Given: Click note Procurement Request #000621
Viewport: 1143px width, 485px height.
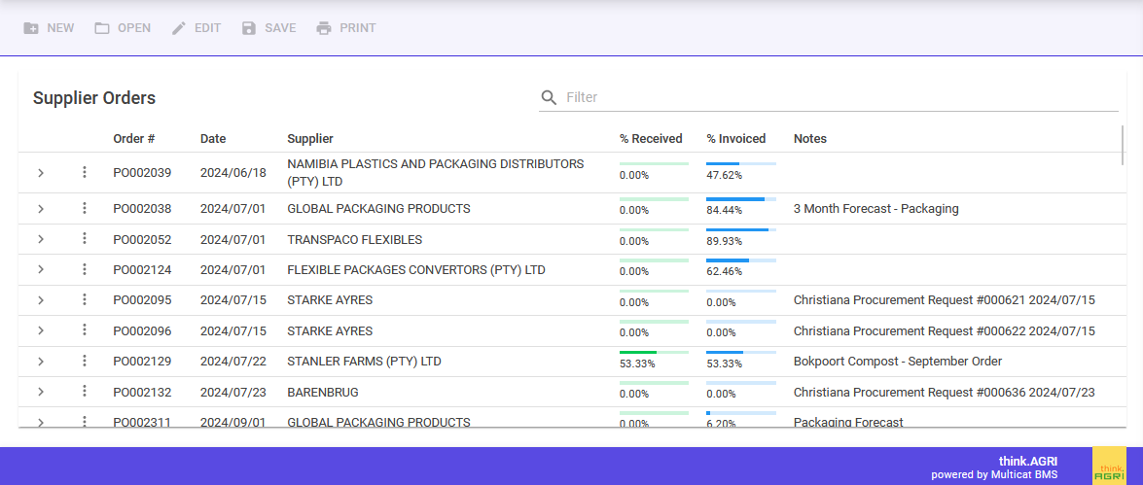Looking at the screenshot, I should click(x=944, y=300).
